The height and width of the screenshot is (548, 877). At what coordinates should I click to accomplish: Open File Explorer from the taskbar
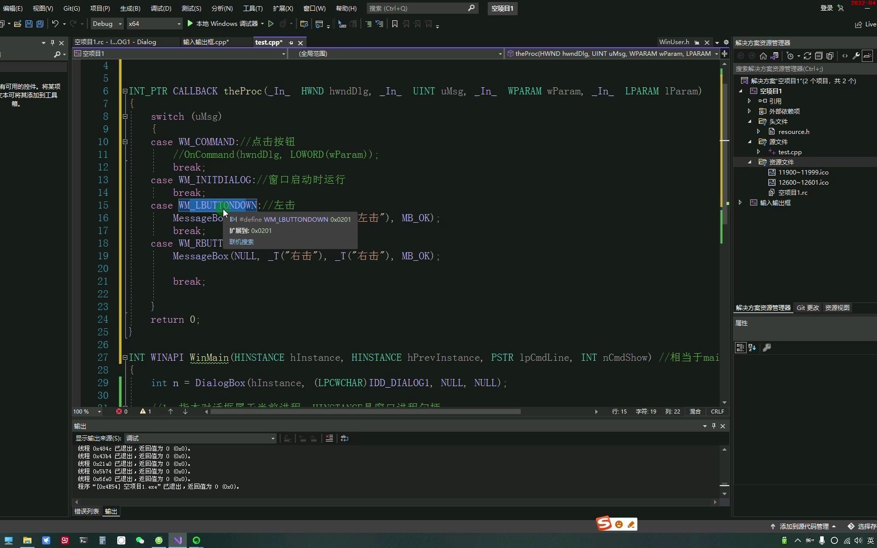point(27,540)
